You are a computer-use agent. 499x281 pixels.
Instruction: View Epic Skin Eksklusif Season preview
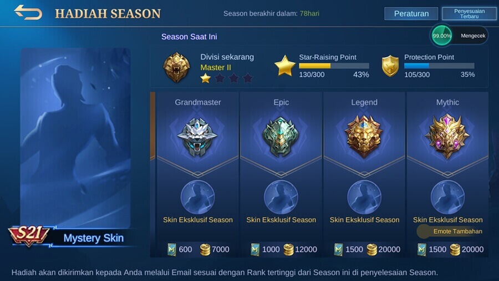pyautogui.click(x=281, y=197)
